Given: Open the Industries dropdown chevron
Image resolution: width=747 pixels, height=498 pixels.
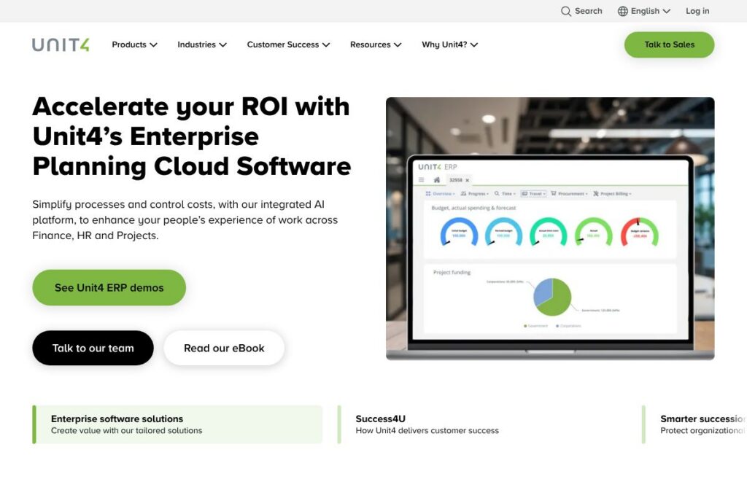Looking at the screenshot, I should [222, 44].
